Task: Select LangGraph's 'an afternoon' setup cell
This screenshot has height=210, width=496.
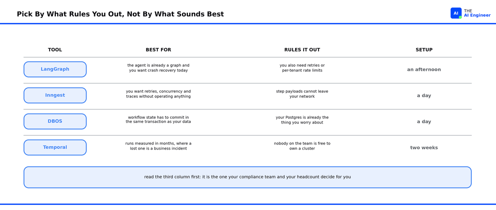Action: 424,70
